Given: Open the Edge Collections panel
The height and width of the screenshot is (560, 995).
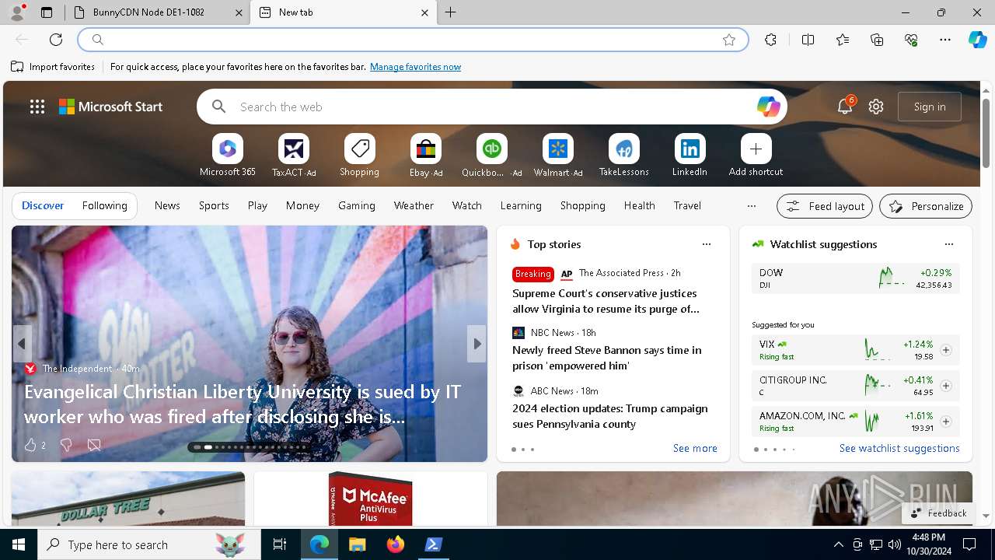Looking at the screenshot, I should 877,40.
